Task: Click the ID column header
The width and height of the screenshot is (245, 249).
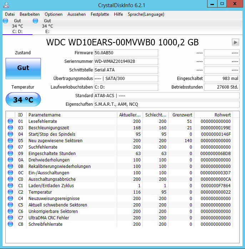Action: coord(20,115)
